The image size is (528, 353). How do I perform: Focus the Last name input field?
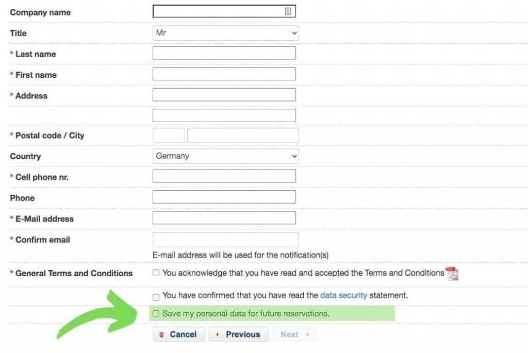[x=224, y=53]
